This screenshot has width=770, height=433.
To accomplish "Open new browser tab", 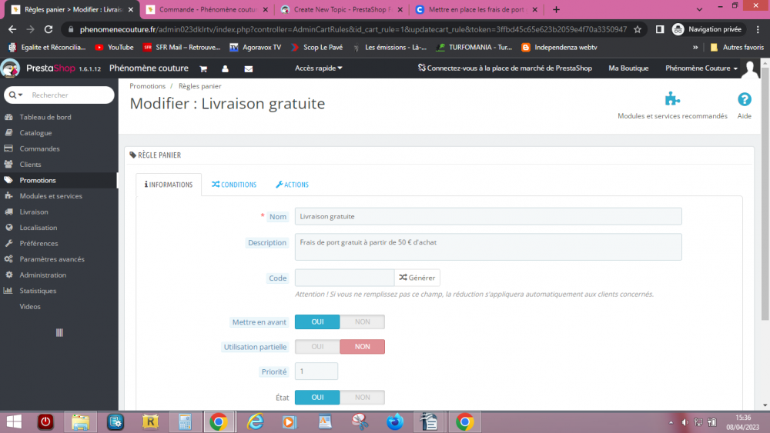I will 556,9.
